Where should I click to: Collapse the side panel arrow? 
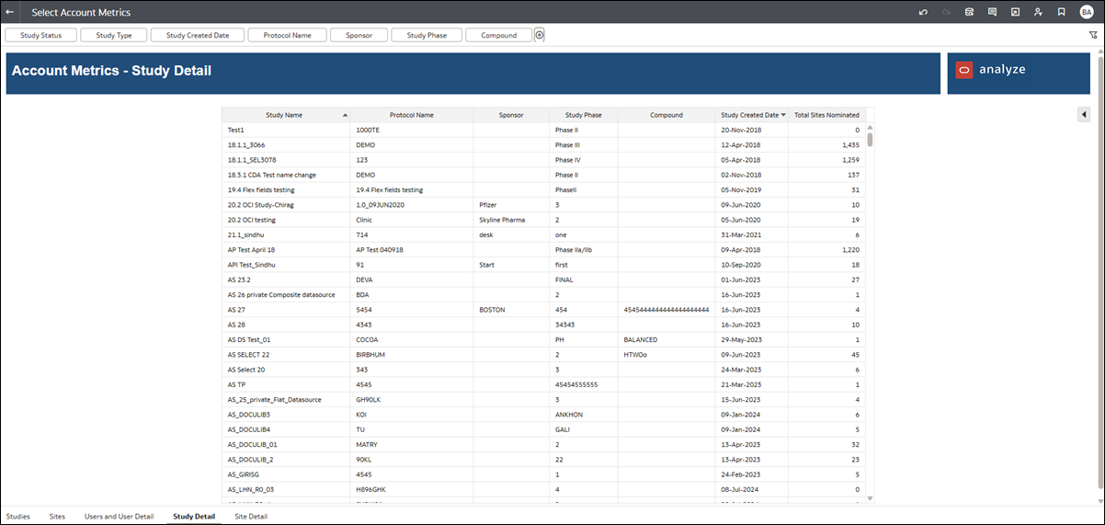(1084, 114)
